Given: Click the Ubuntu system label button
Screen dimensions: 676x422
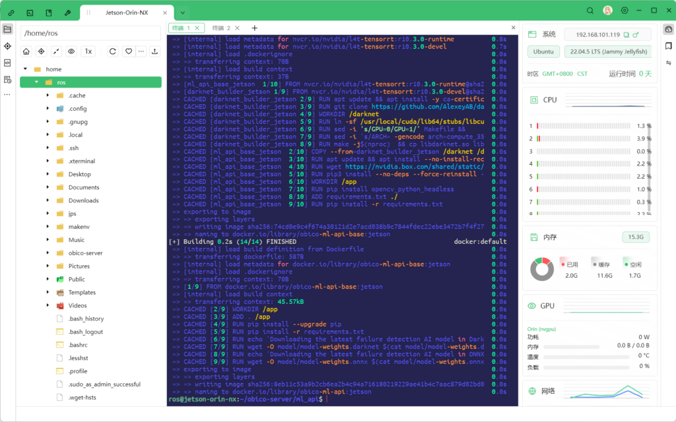Looking at the screenshot, I should (x=544, y=51).
